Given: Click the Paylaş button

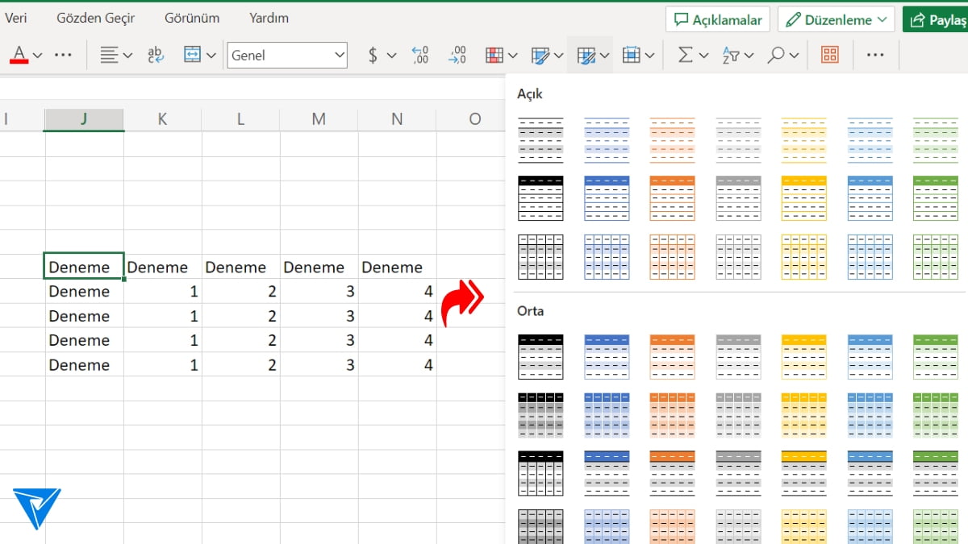Looking at the screenshot, I should (936, 19).
